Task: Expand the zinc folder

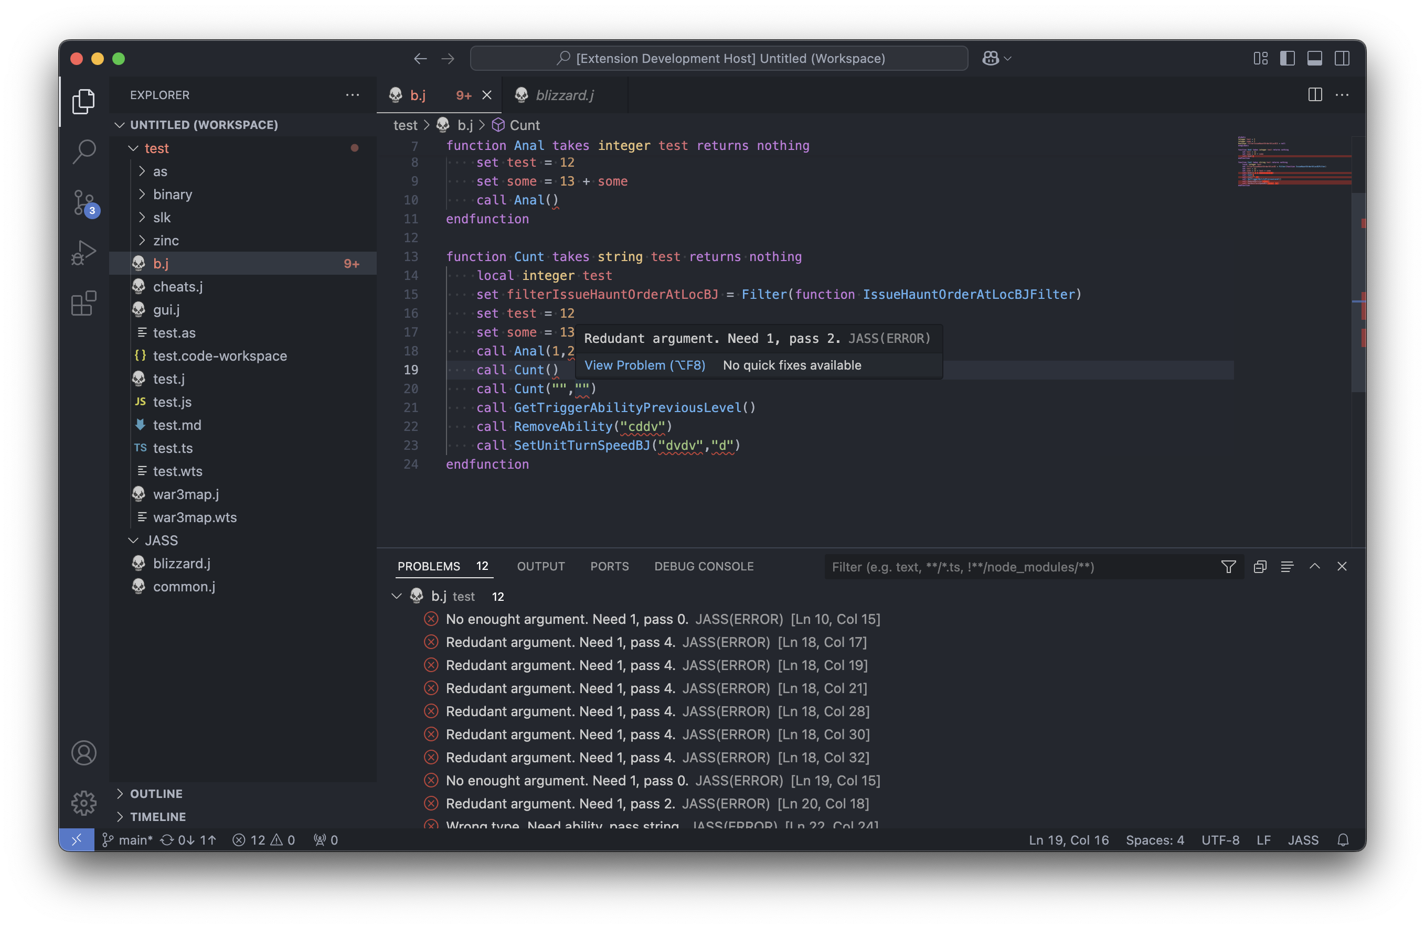Action: [166, 241]
